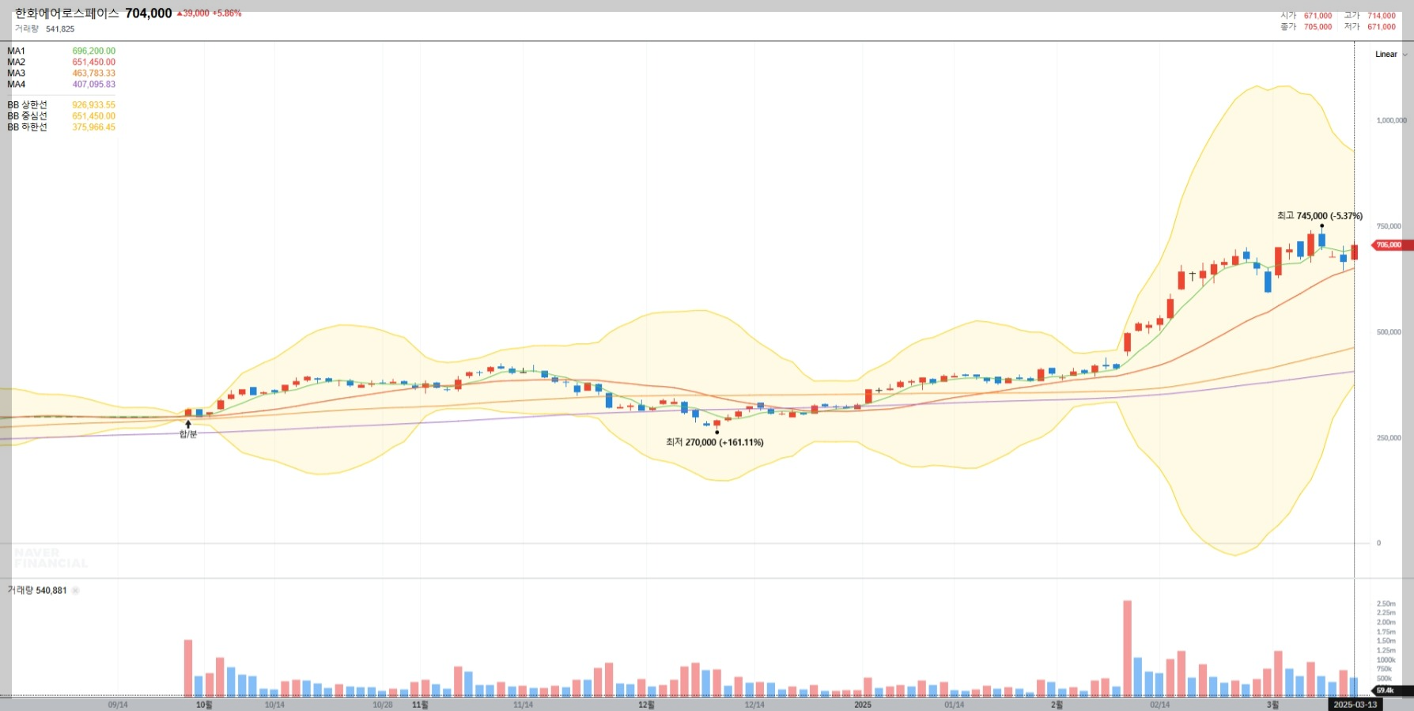Open the Linear scale dropdown
This screenshot has height=711, width=1414.
[x=1391, y=55]
